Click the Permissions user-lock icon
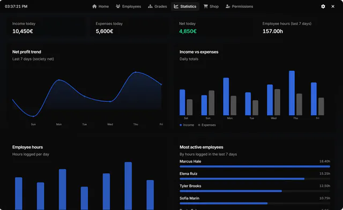This screenshot has height=210, width=343. coord(228,6)
